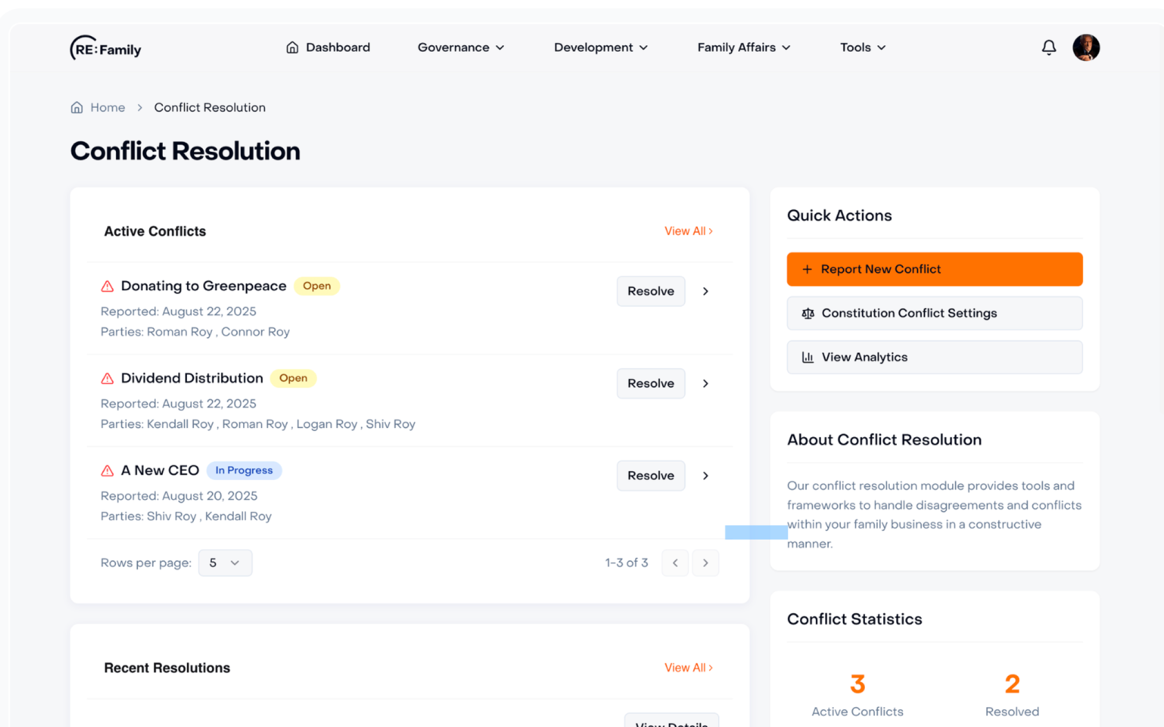Image resolution: width=1164 pixels, height=727 pixels.
Task: Open Family Affairs menu
Action: point(744,47)
